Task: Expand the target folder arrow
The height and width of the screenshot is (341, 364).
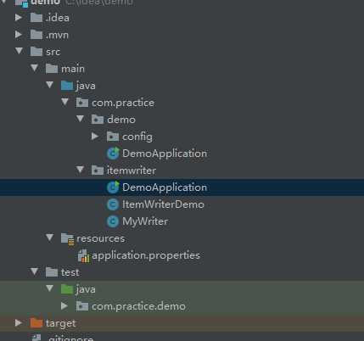Action: [x=19, y=322]
